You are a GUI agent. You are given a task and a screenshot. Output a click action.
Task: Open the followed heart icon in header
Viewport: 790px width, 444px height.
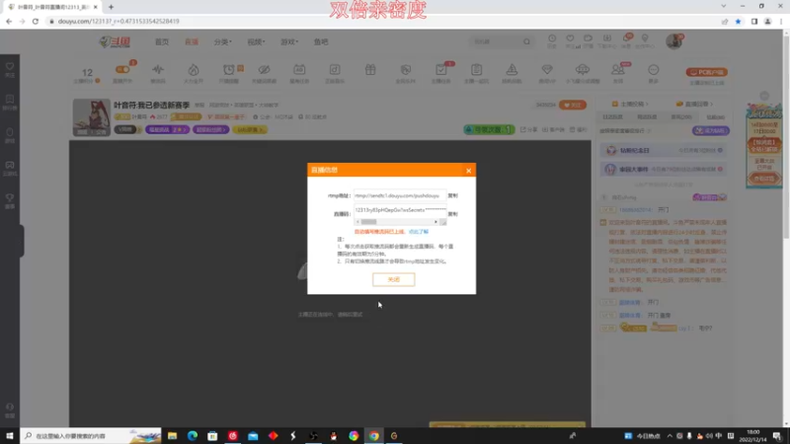coord(570,38)
